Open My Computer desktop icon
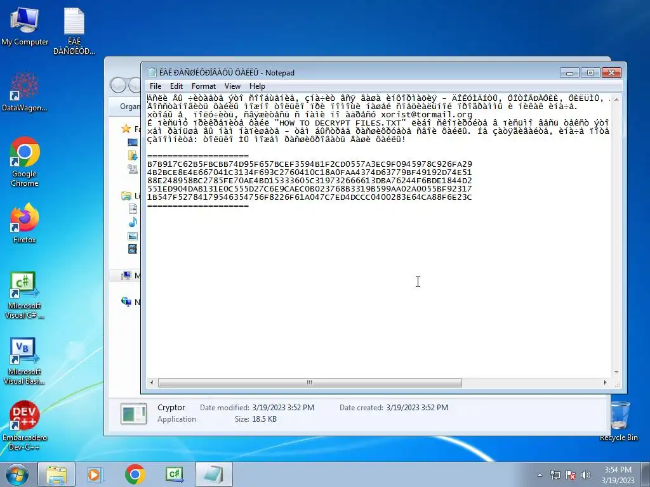The width and height of the screenshot is (650, 487). 25,27
